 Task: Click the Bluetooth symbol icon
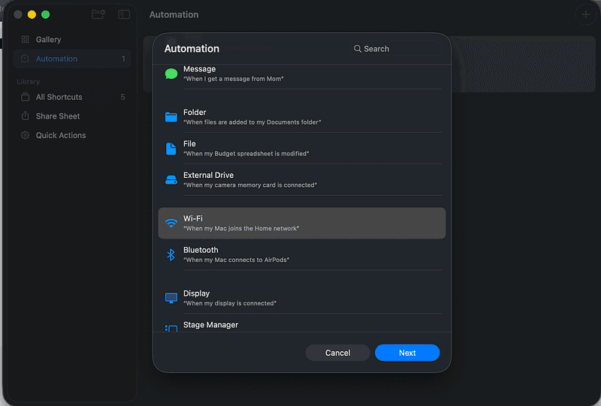pyautogui.click(x=171, y=254)
